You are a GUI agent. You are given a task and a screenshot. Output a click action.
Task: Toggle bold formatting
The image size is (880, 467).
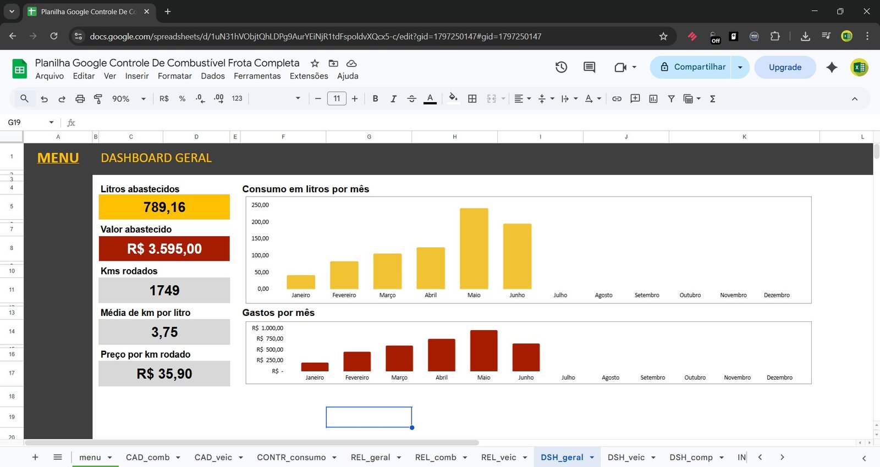375,99
